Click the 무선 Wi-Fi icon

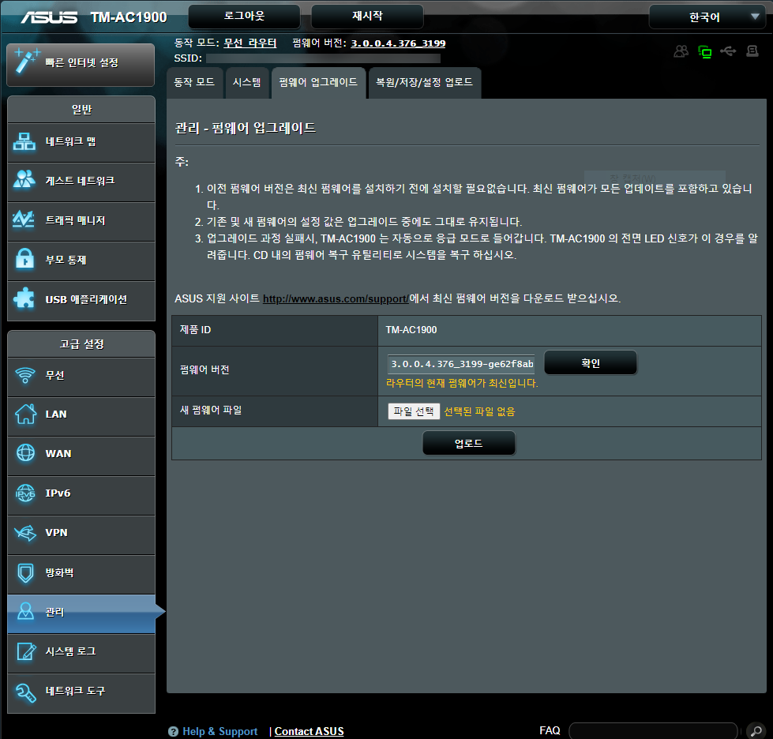pos(25,375)
